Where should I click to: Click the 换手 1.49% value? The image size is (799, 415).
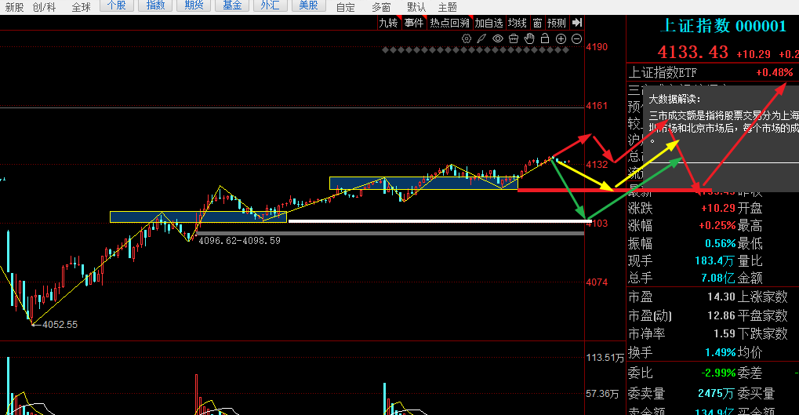tap(721, 352)
